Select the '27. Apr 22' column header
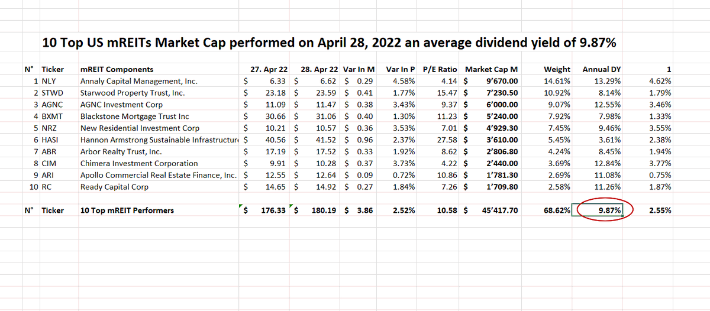The height and width of the screenshot is (311, 710). tap(268, 69)
